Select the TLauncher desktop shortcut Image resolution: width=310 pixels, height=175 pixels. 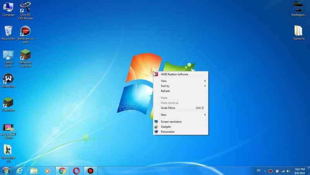(8, 104)
